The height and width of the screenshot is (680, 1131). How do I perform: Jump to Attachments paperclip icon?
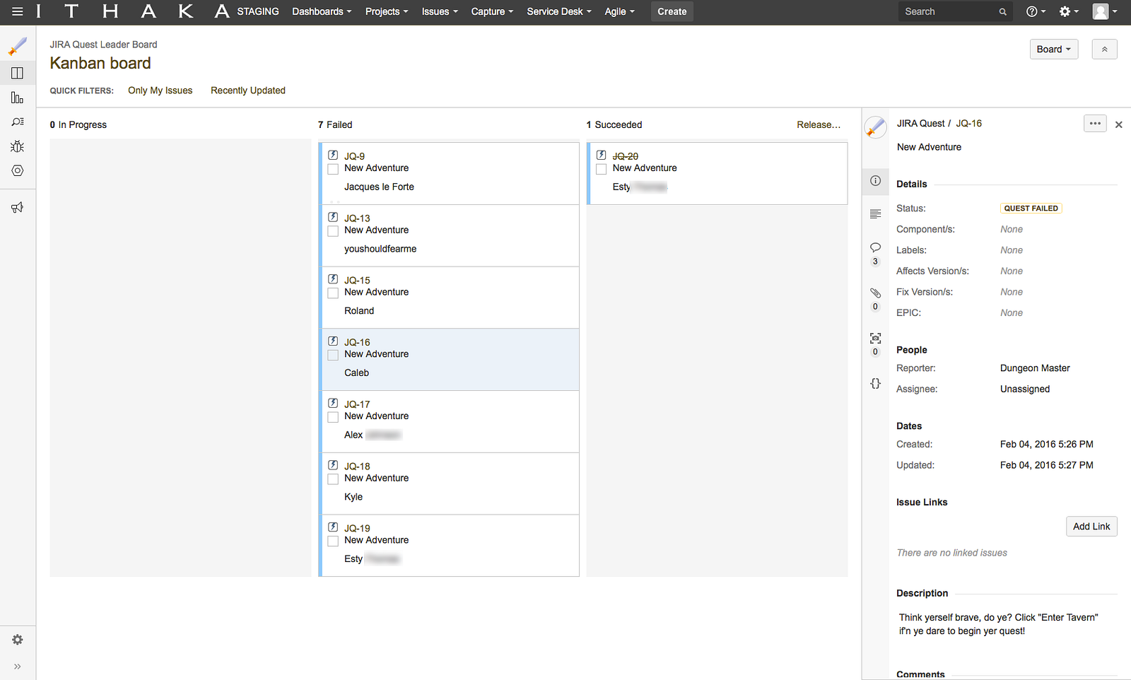875,293
